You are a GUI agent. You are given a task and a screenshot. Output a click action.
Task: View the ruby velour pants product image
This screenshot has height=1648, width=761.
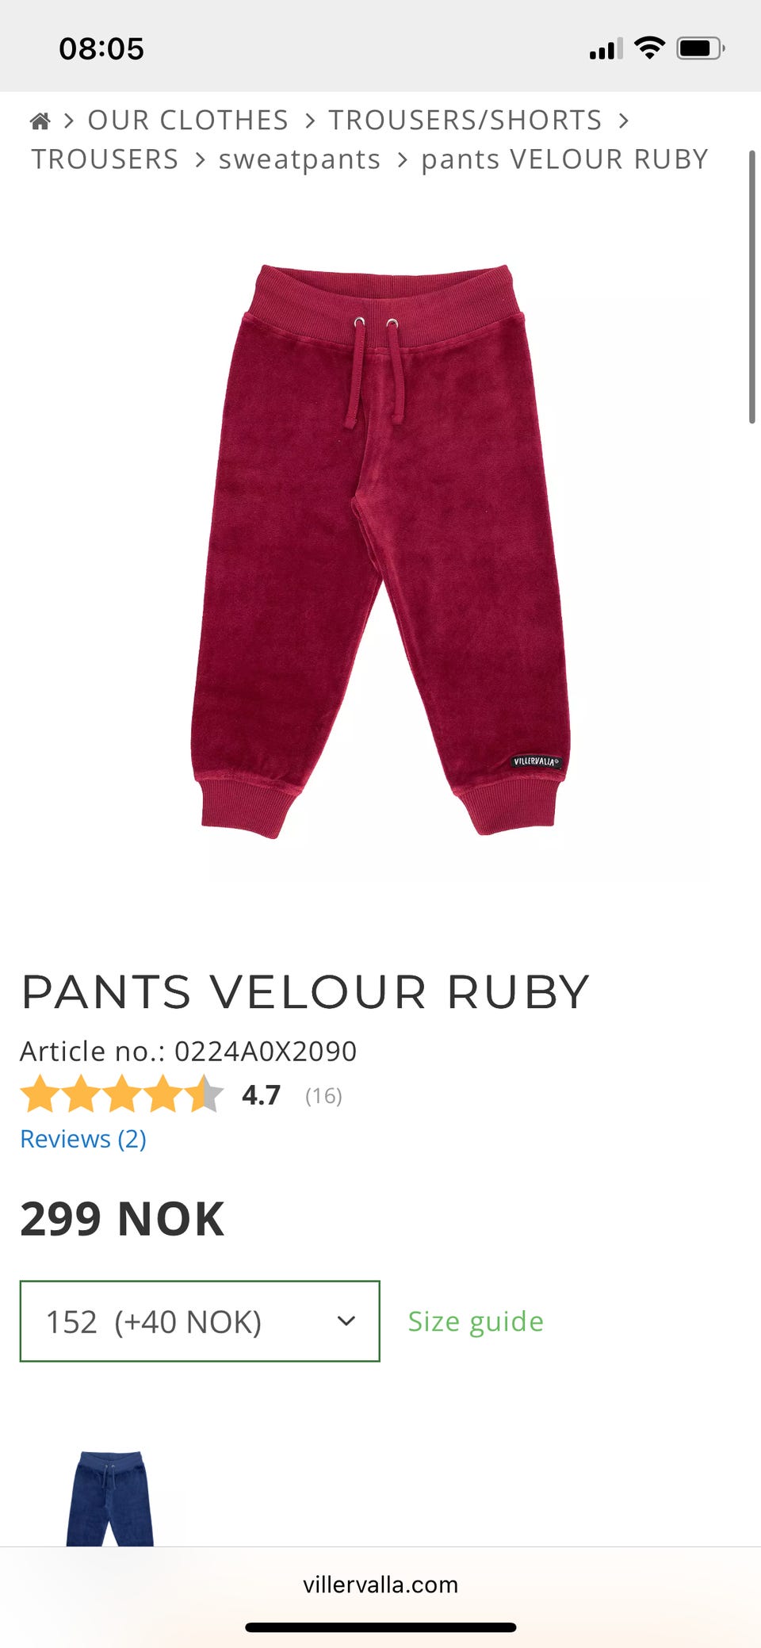coord(380,551)
